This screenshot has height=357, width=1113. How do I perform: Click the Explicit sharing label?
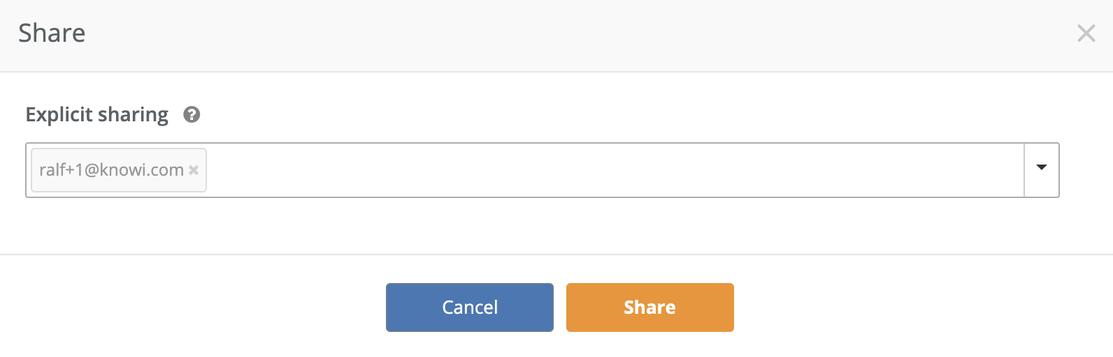[96, 114]
